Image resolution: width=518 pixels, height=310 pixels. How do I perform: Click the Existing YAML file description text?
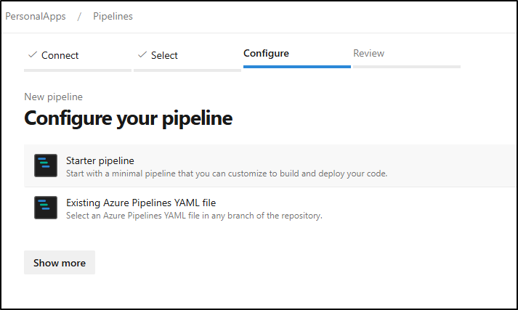point(194,216)
